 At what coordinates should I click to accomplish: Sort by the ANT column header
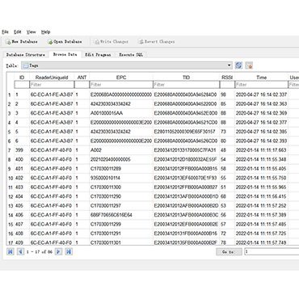tap(82, 78)
